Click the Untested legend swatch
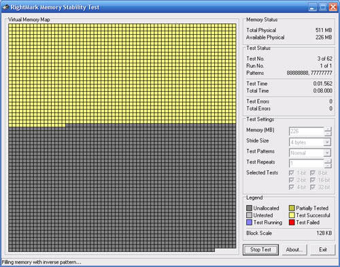 (249, 215)
